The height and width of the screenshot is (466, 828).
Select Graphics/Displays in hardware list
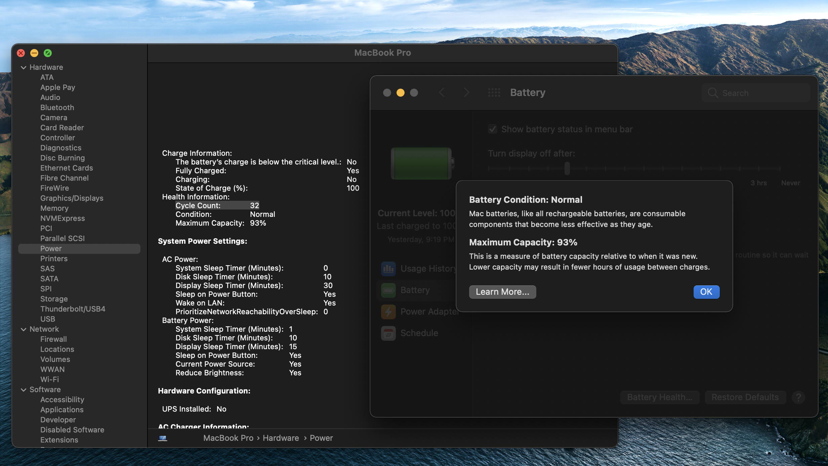pyautogui.click(x=72, y=198)
